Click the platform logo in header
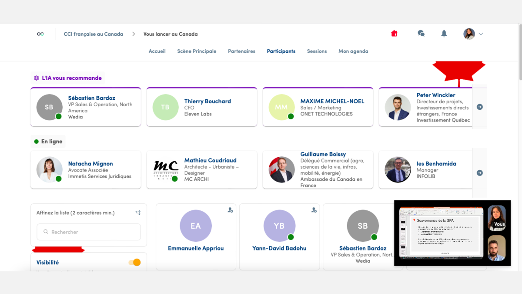 (40, 34)
